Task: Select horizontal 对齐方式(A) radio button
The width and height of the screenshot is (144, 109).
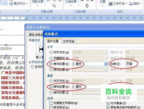Action: pyautogui.click(x=51, y=52)
